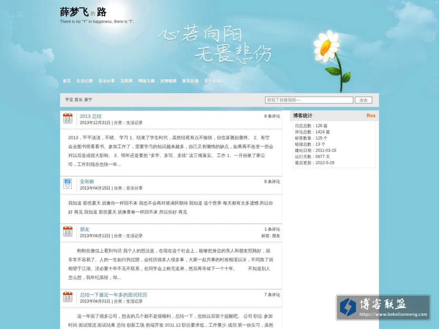Click the 最后更新:2022-5-29 line
Image resolution: width=439 pixels, height=329 pixels.
coord(314,163)
